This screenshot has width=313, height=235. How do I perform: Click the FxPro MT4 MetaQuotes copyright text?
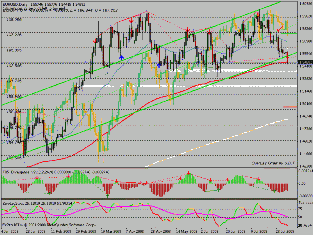(x=48, y=225)
